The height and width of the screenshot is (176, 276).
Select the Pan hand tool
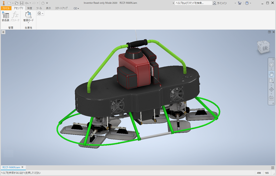pyautogui.click(x=271, y=74)
